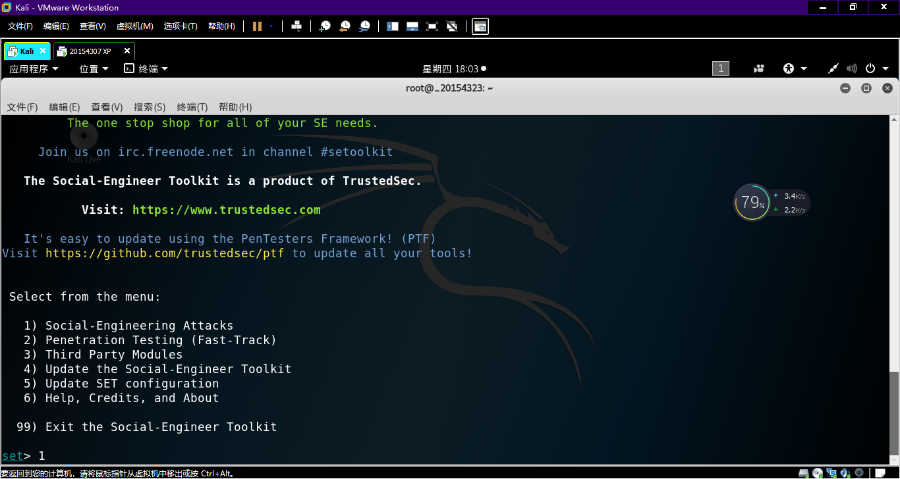Viewport: 900px width, 479px height.
Task: Click the https://www.trustedsec.com link
Action: [226, 210]
